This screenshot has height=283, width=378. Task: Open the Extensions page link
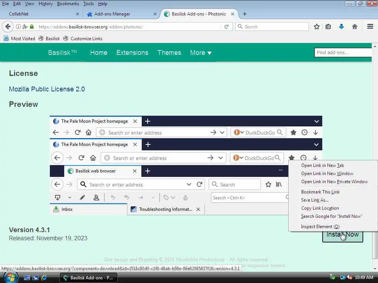click(x=132, y=53)
